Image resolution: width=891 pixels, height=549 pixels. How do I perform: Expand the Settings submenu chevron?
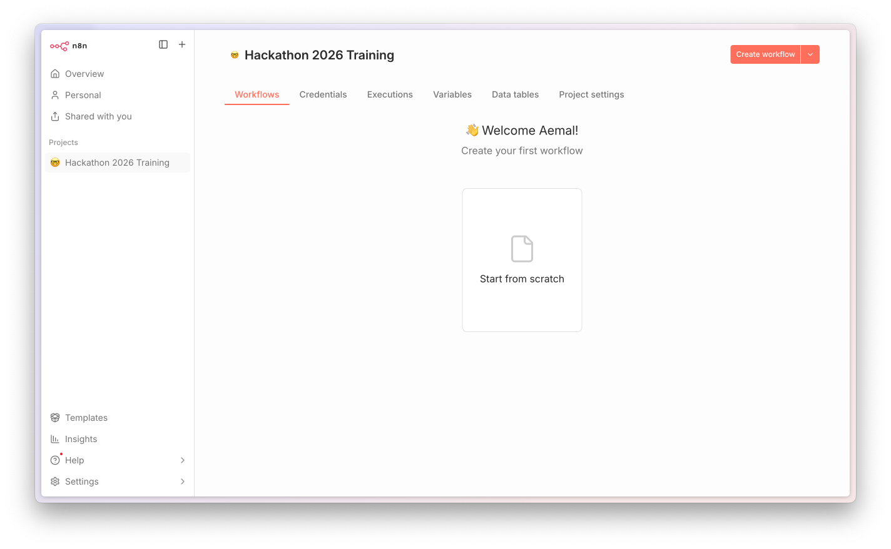point(183,481)
